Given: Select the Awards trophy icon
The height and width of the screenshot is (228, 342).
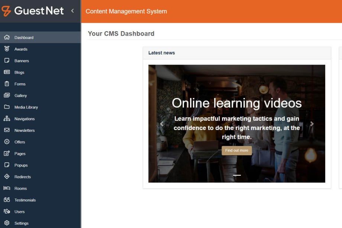Looking at the screenshot, I should click(x=7, y=49).
